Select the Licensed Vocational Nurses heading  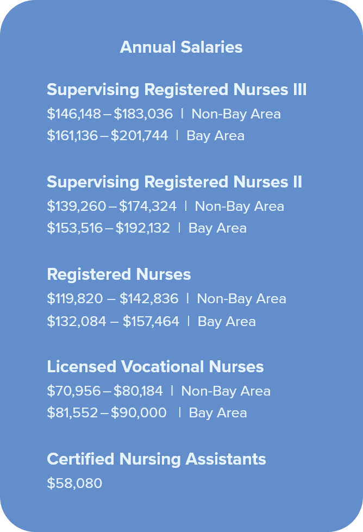[155, 367]
